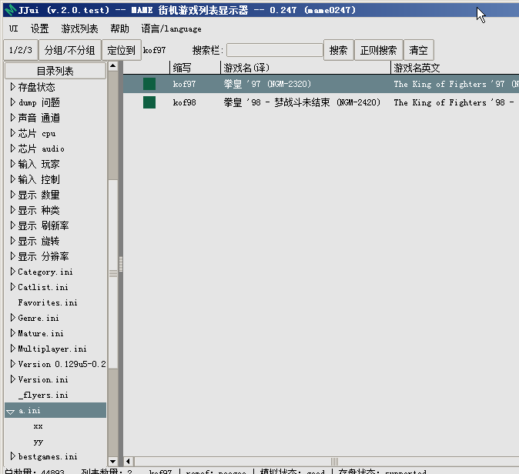Expand the dump 问题 tree node
This screenshot has width=519, height=474.
[13, 102]
